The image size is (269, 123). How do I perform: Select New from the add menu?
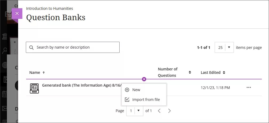(136, 90)
